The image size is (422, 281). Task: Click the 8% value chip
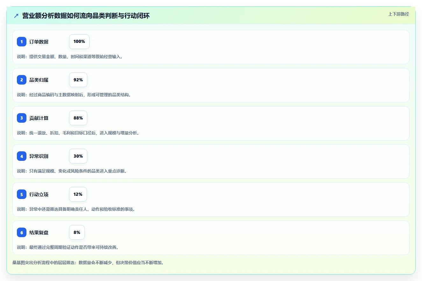click(x=77, y=232)
